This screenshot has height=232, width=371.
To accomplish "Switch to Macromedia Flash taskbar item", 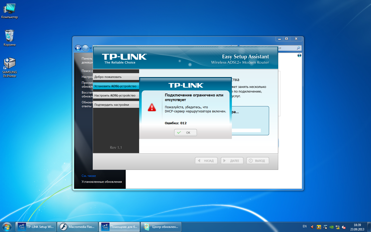I will (78, 227).
